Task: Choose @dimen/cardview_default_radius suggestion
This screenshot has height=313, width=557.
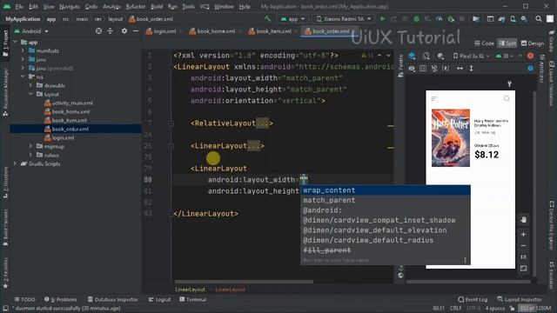Action: coord(386,240)
